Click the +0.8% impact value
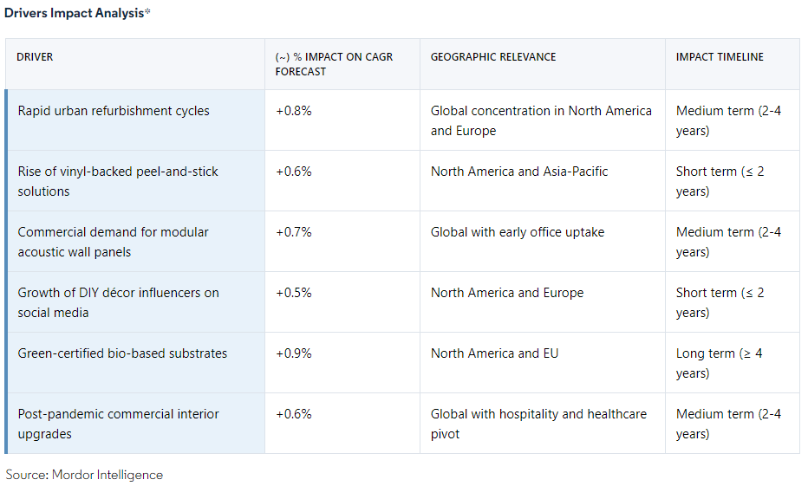808x486 pixels. tap(293, 111)
